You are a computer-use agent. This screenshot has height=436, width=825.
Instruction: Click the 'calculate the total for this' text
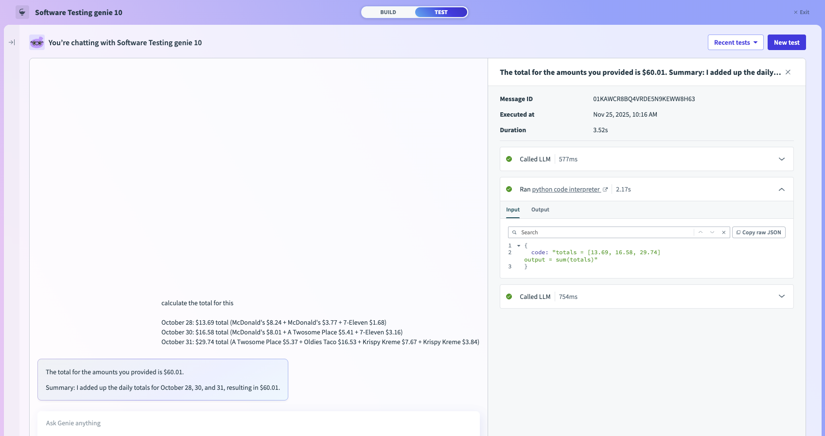(x=197, y=303)
